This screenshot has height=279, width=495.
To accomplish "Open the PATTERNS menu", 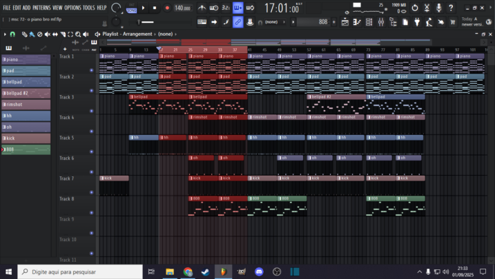I will coord(41,8).
